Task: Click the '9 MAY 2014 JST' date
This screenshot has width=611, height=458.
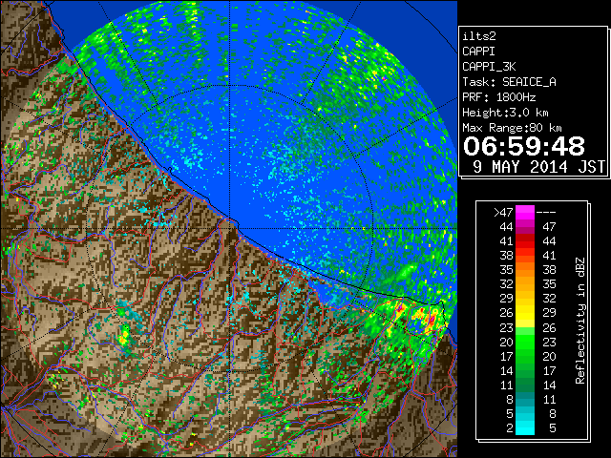Action: point(538,167)
